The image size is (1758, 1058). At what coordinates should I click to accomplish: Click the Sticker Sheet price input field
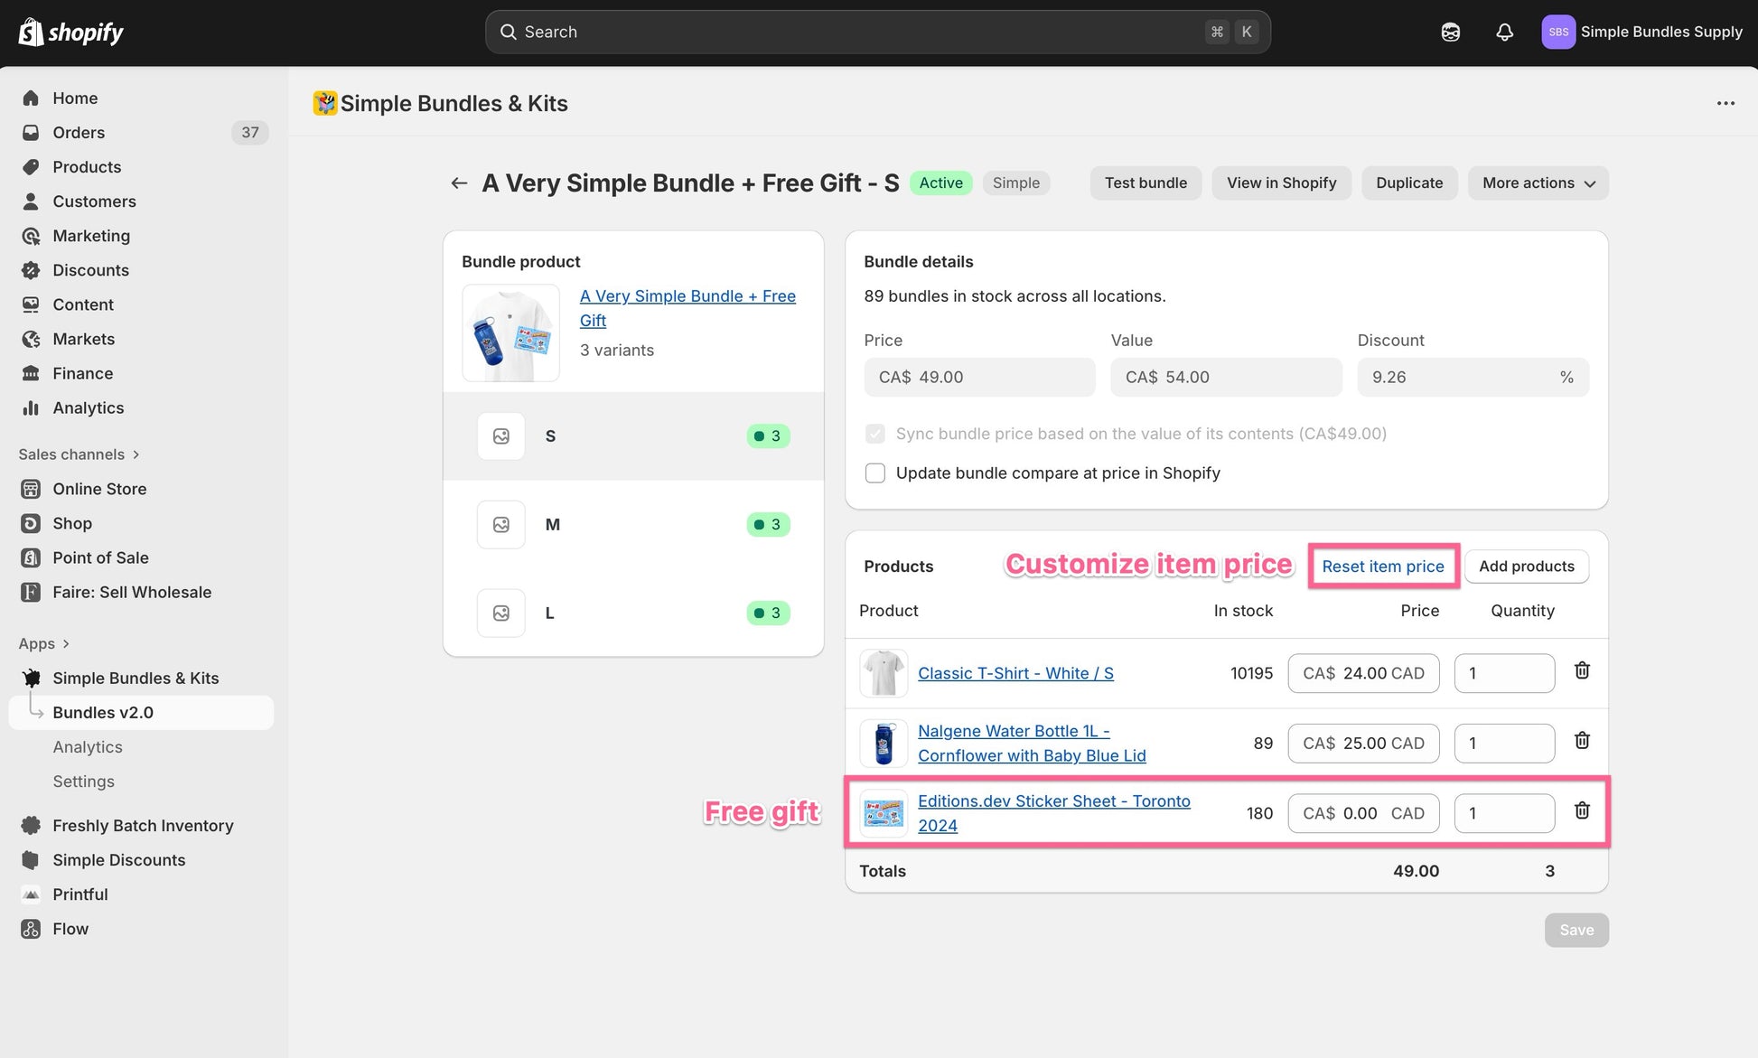[x=1362, y=813]
